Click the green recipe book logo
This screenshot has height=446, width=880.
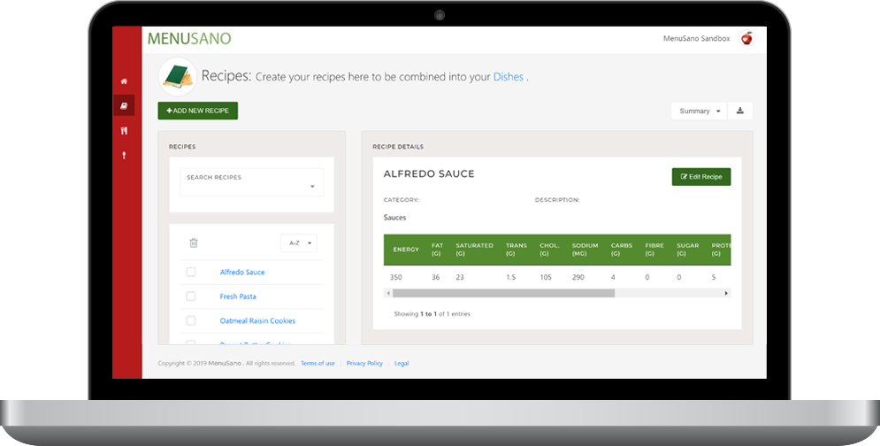pyautogui.click(x=178, y=76)
